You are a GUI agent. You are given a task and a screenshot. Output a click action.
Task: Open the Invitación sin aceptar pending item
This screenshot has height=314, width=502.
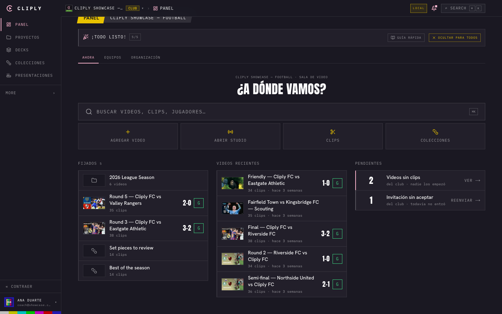click(x=420, y=200)
